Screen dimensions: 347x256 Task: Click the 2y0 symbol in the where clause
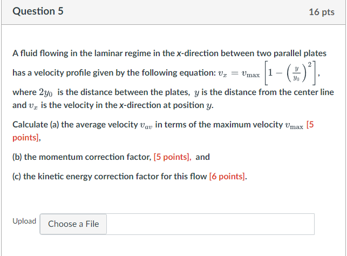(46, 92)
